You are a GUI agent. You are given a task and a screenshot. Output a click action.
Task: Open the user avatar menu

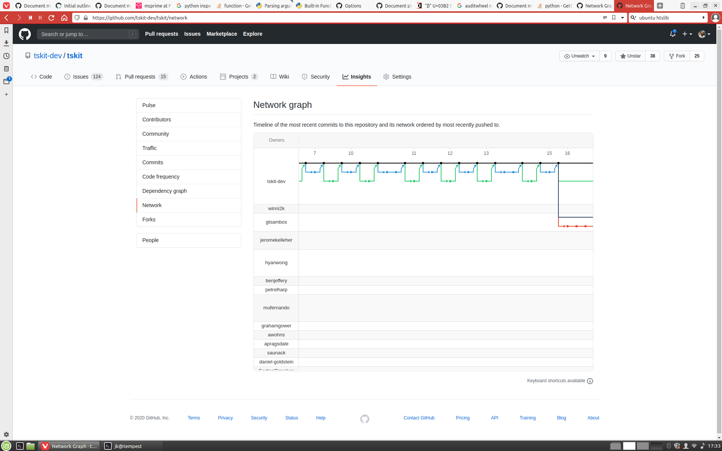[704, 34]
